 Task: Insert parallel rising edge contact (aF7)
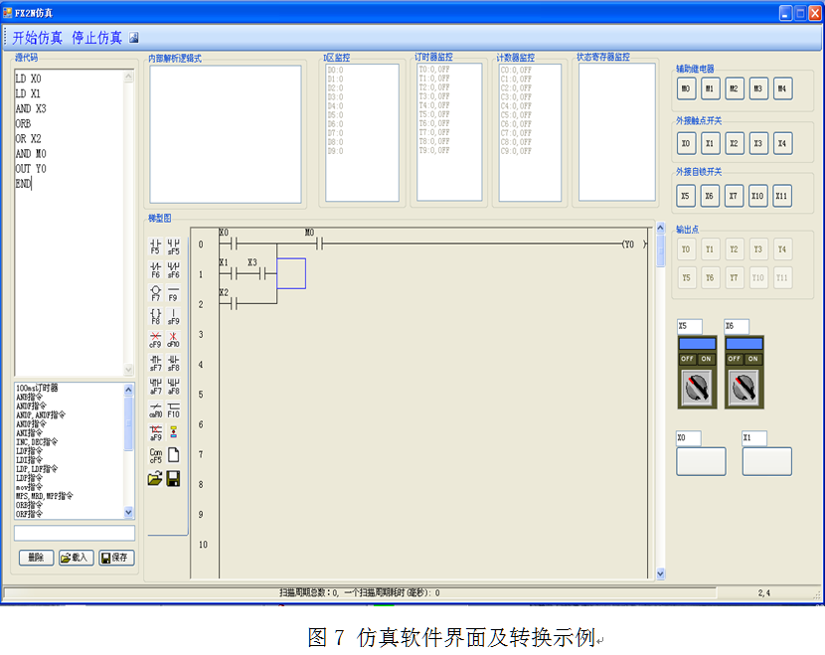pyautogui.click(x=155, y=386)
